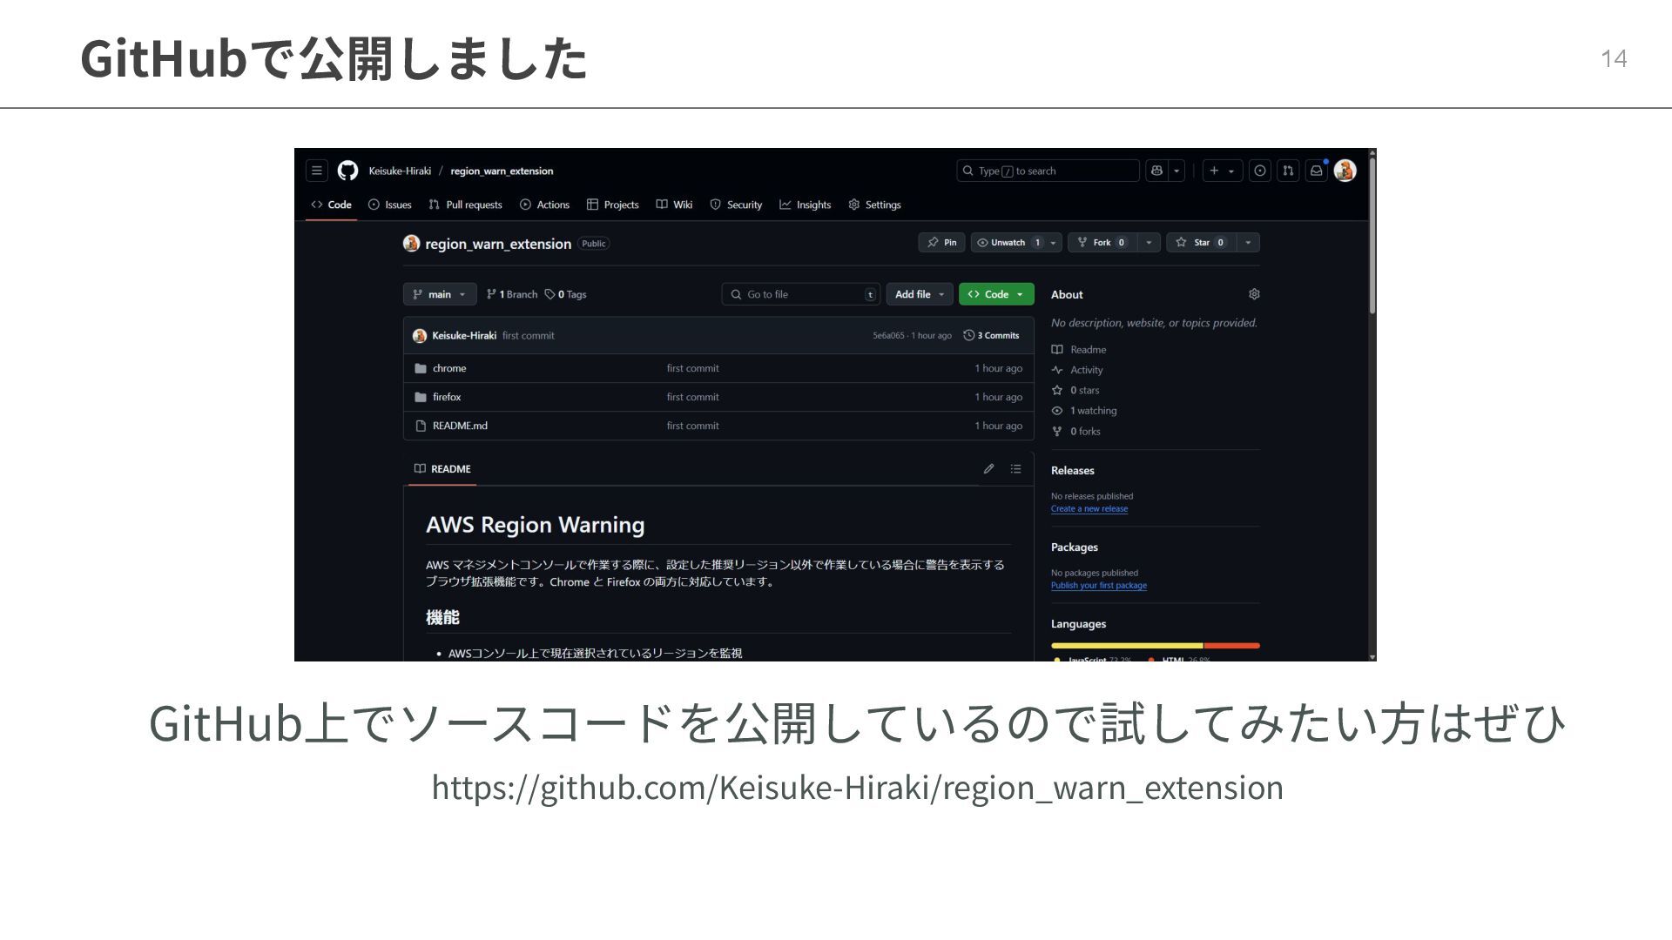Show the README outline list icon
Image resolution: width=1672 pixels, height=940 pixels.
(1015, 468)
